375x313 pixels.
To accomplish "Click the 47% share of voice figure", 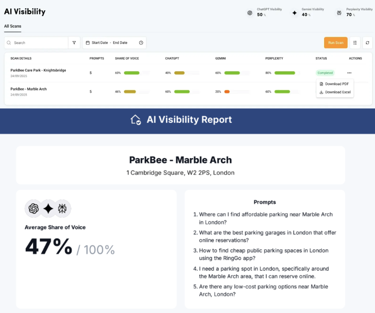I will point(49,247).
